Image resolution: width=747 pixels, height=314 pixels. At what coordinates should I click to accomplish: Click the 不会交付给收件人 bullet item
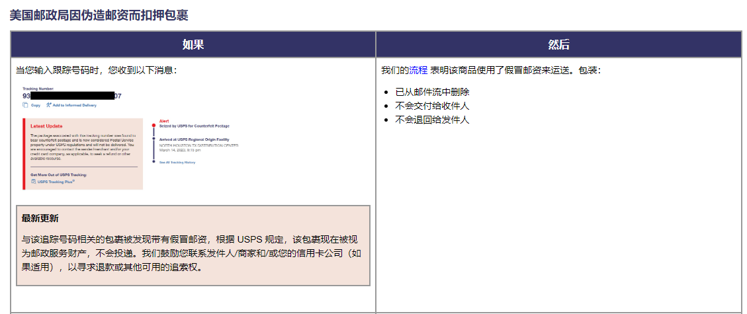[432, 106]
